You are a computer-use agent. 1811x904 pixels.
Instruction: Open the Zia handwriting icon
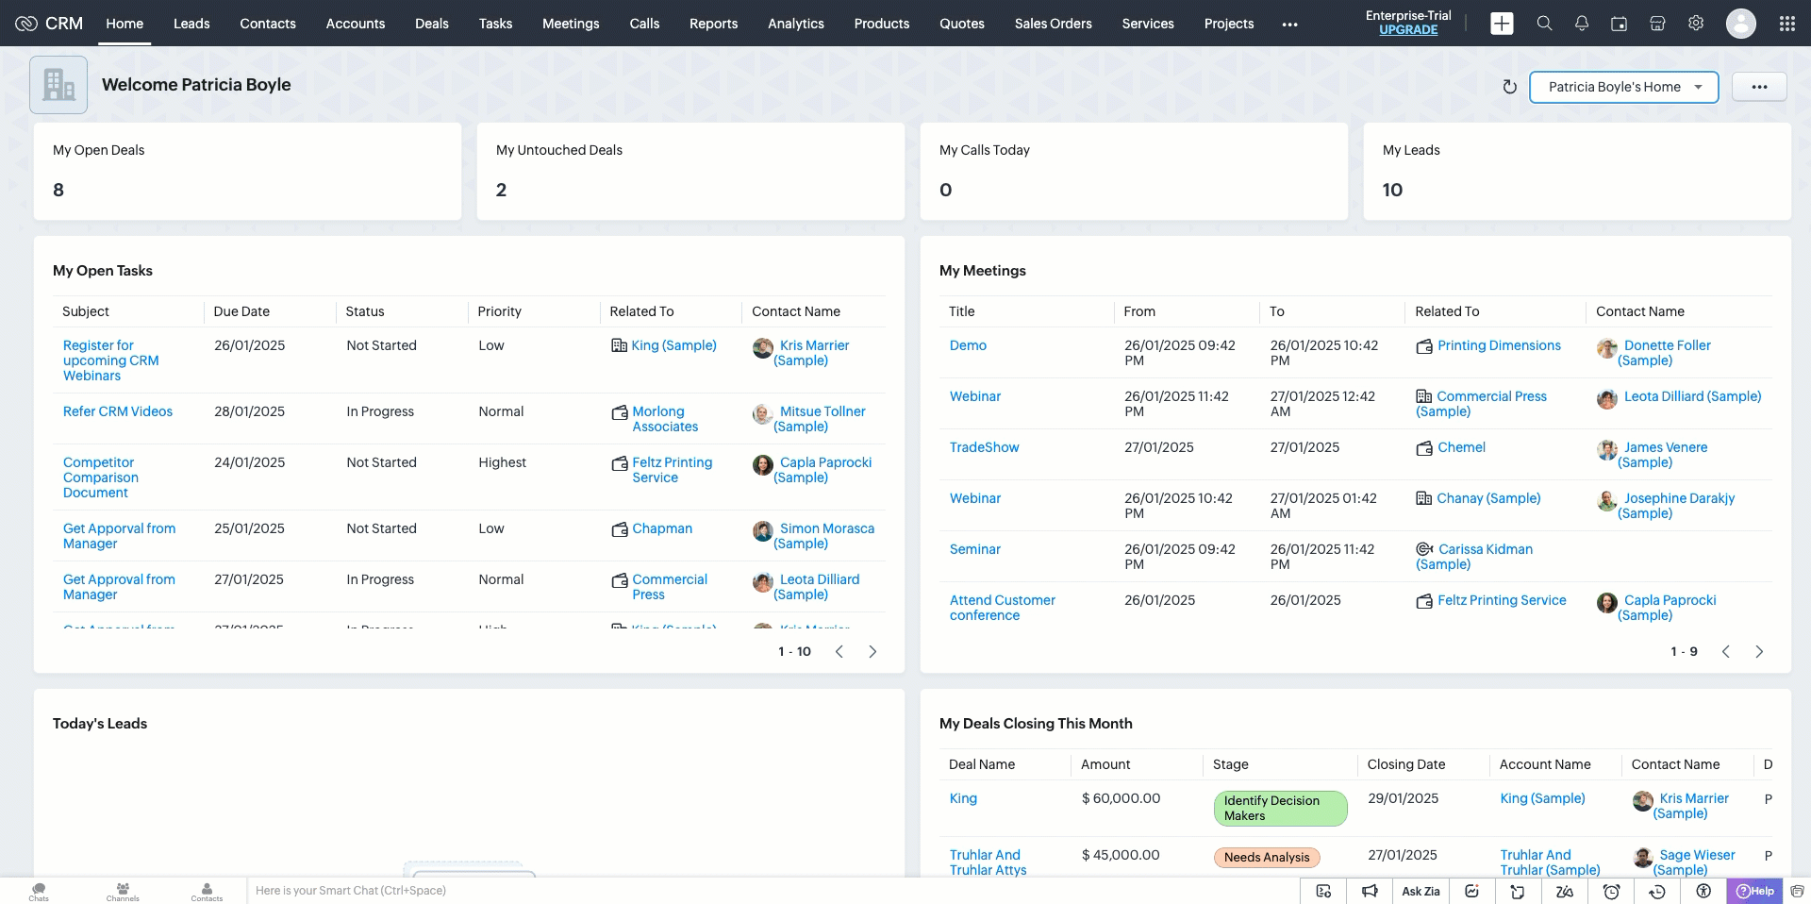(x=1565, y=891)
